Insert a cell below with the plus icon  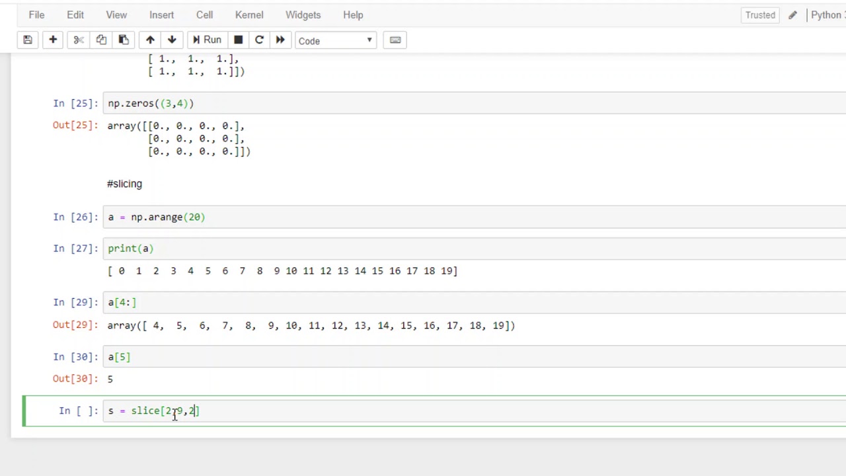pos(53,40)
